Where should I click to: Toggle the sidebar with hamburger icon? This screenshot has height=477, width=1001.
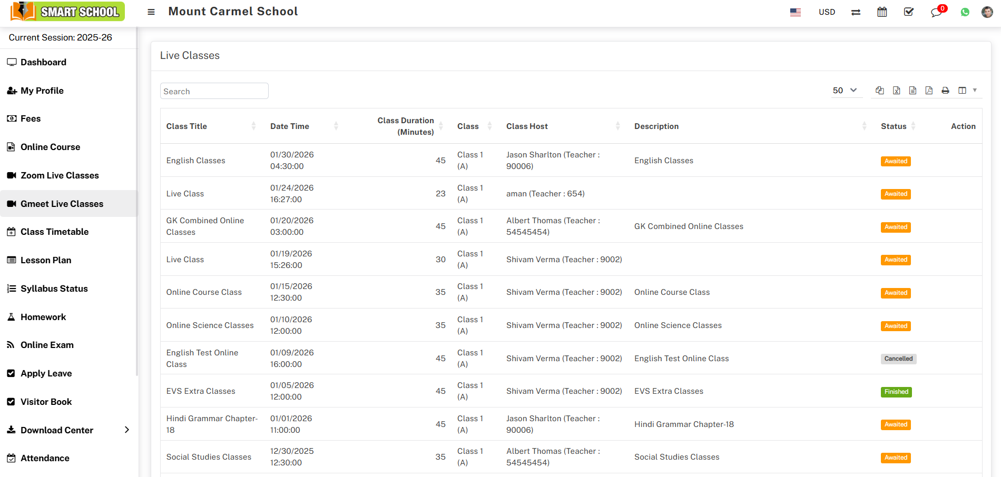coord(151,12)
